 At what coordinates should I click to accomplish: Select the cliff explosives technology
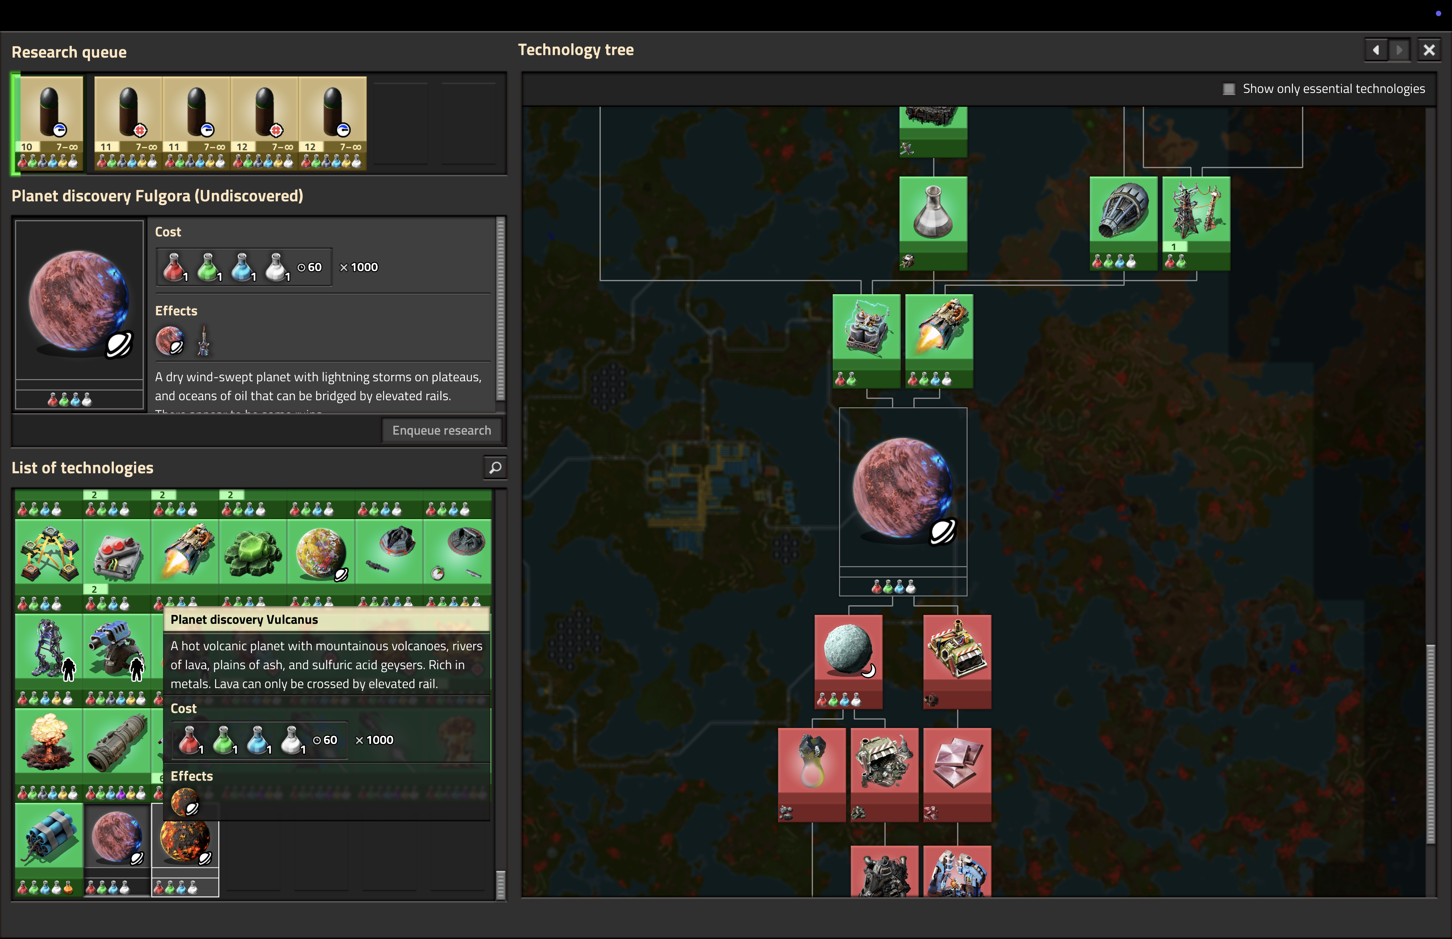coord(49,849)
